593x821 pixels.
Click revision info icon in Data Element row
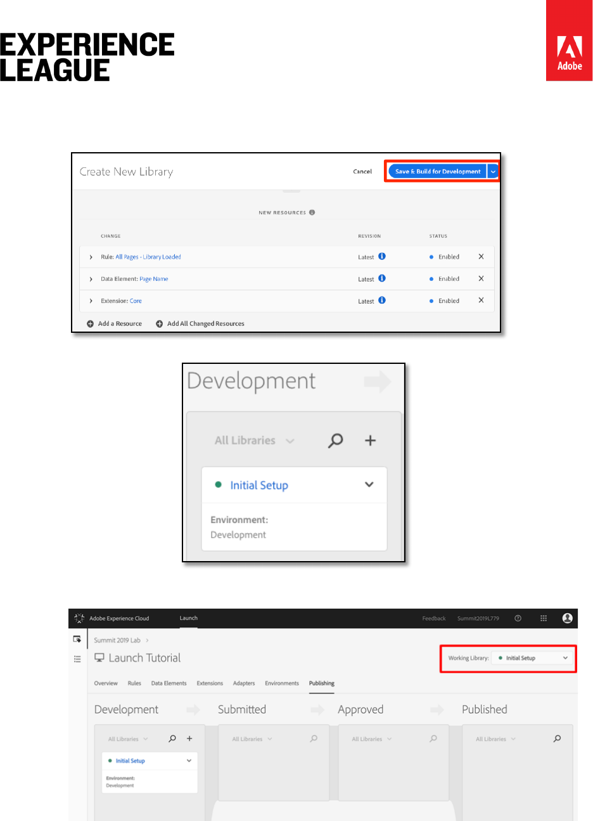382,278
